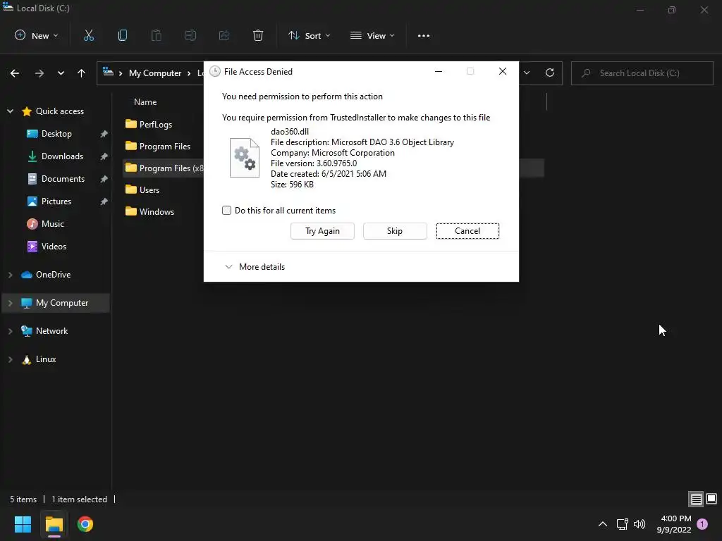Open the Sort dropdown menu
The image size is (722, 541).
pos(309,35)
